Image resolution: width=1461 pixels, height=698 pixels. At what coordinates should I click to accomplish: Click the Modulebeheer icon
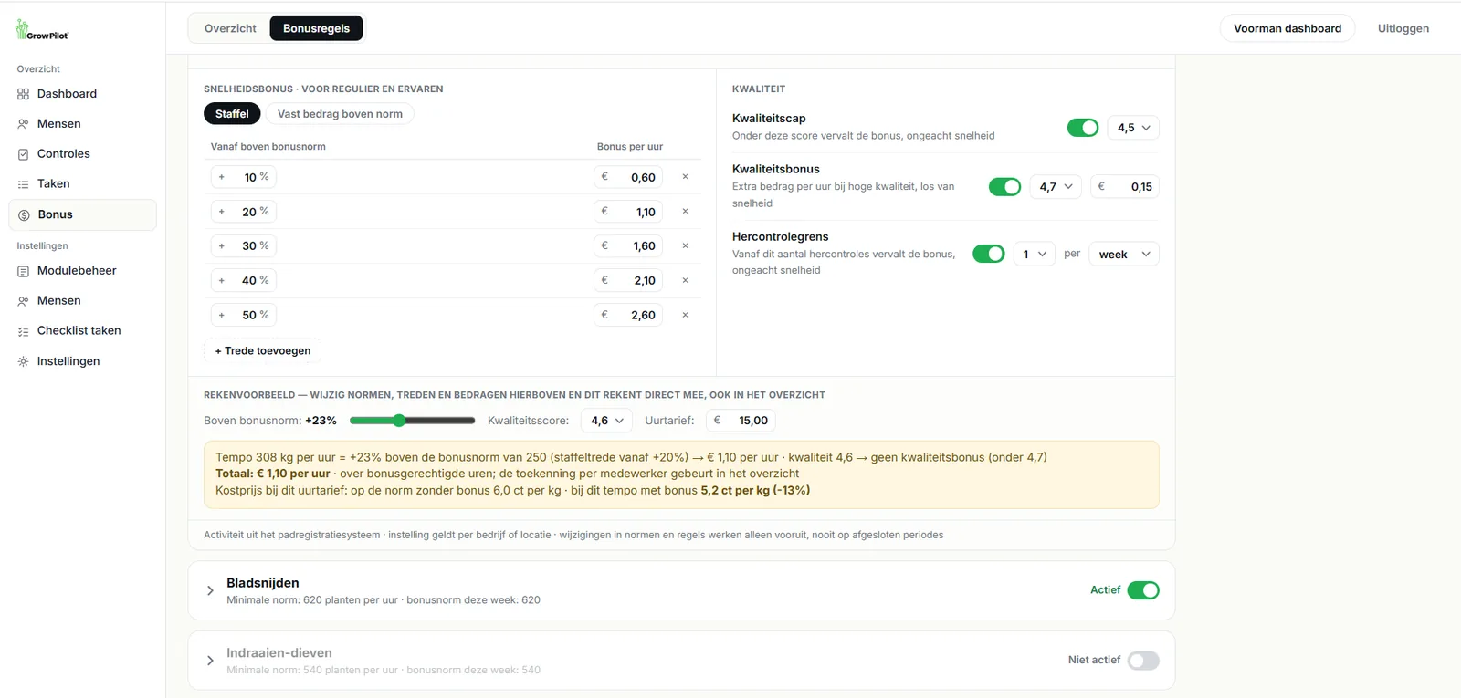(x=23, y=271)
